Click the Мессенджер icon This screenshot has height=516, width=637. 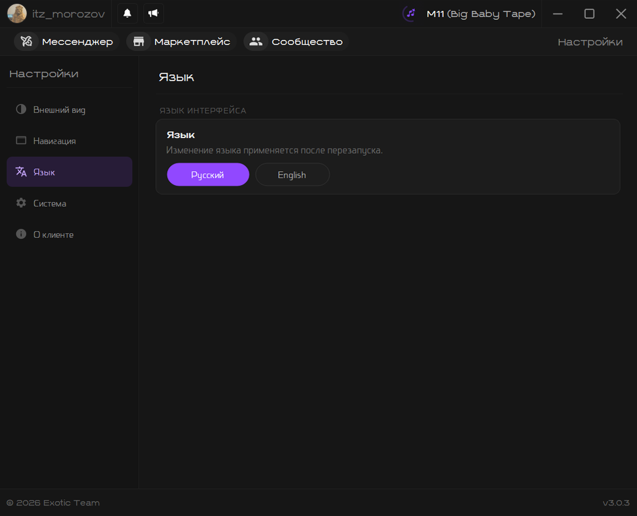pos(27,42)
